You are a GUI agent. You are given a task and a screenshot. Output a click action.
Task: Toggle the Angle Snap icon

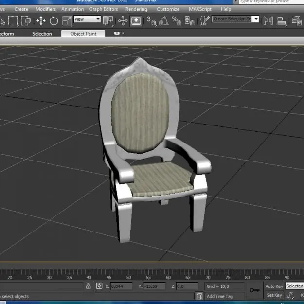[x=164, y=20]
